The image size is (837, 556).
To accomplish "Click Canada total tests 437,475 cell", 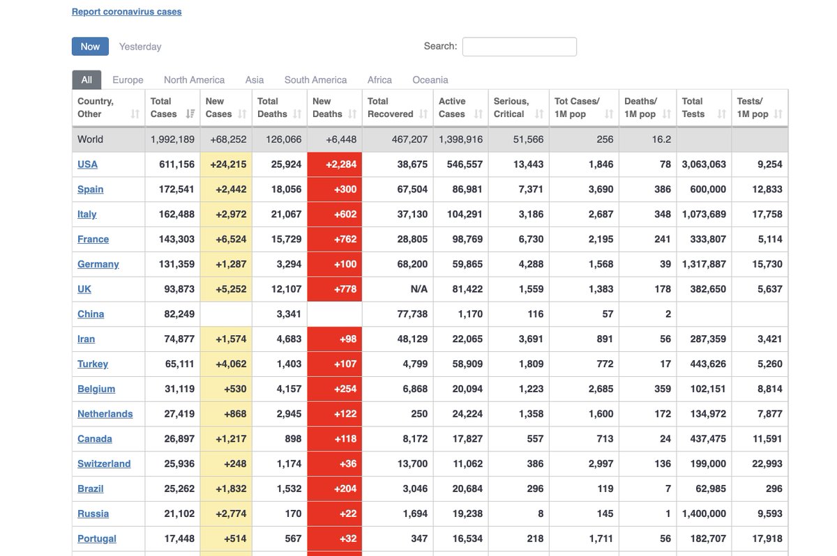I will (x=704, y=439).
